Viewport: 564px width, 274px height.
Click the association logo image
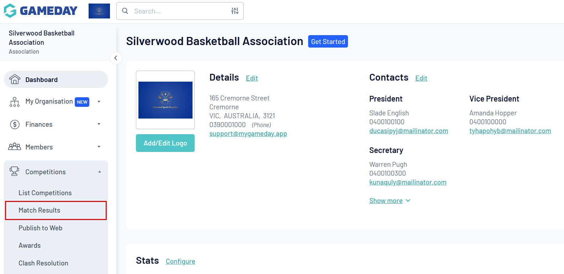(x=165, y=100)
